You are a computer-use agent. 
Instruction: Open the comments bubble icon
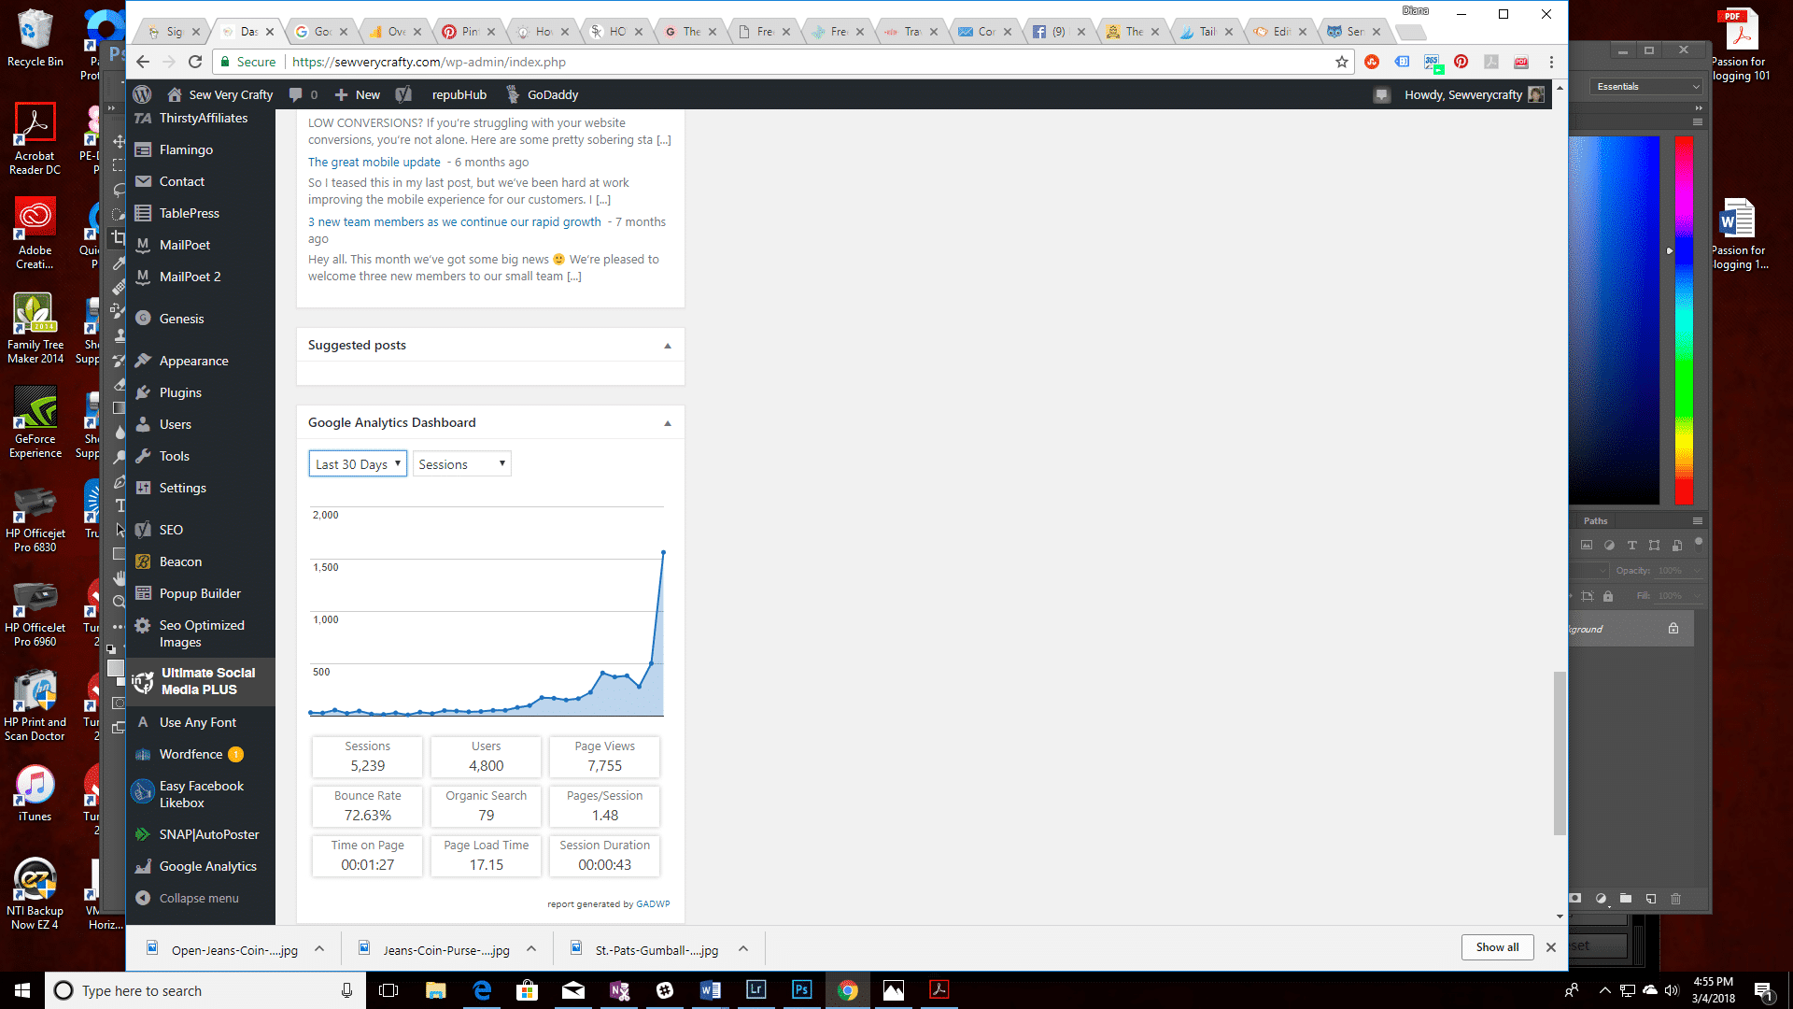click(x=296, y=94)
